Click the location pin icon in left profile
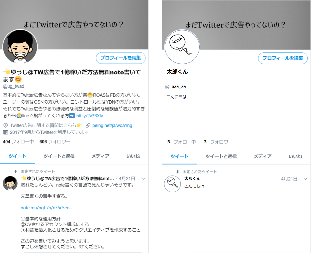The image size is (311, 253). [6, 125]
